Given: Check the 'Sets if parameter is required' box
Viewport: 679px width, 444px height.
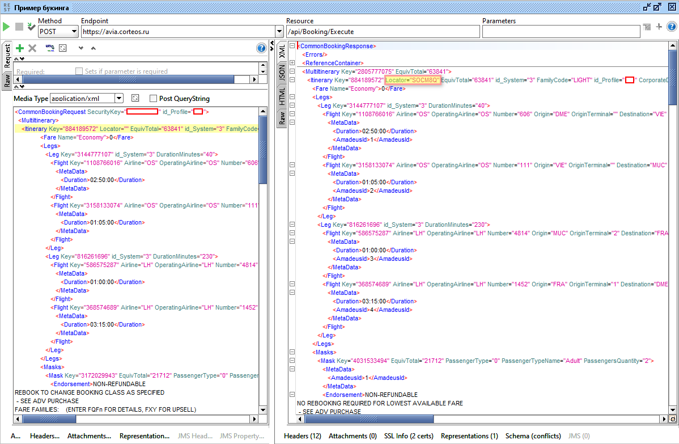Looking at the screenshot, I should [79, 71].
